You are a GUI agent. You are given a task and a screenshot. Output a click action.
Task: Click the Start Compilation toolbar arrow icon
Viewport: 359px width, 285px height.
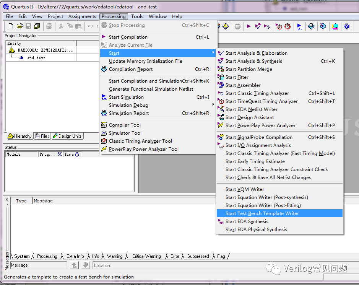coord(249,26)
